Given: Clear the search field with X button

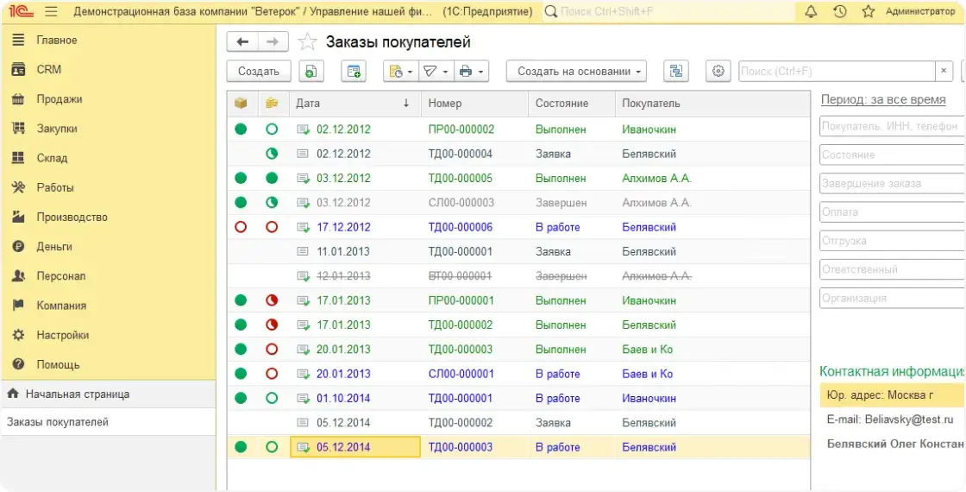Looking at the screenshot, I should tap(944, 71).
